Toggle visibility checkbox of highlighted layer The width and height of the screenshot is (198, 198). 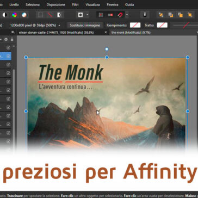[8, 56]
